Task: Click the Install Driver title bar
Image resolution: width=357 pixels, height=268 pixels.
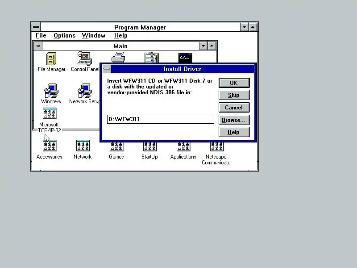Action: click(183, 69)
